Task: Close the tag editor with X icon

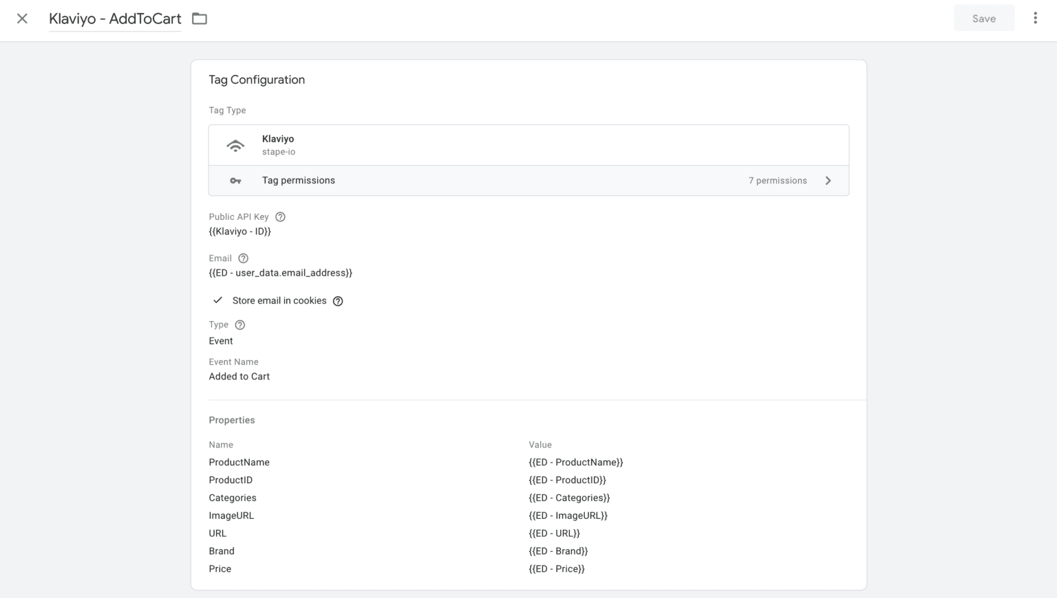Action: tap(22, 19)
